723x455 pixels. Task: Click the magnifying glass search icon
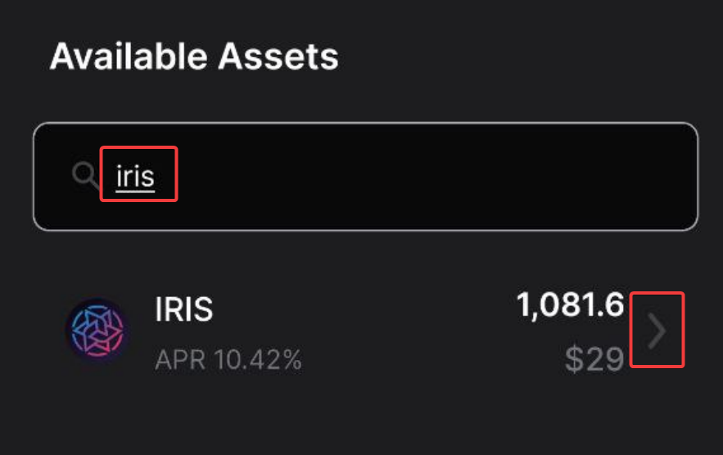pyautogui.click(x=85, y=175)
